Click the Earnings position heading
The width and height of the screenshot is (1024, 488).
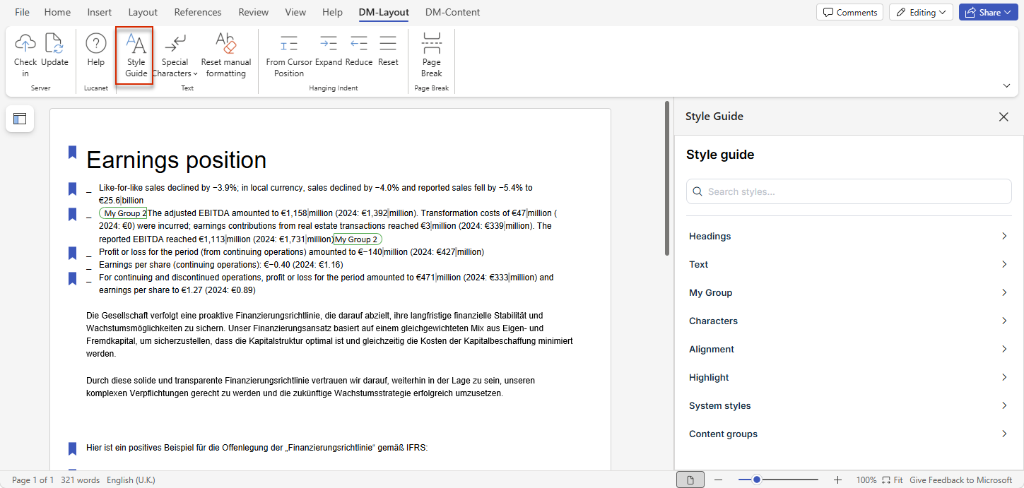(x=176, y=160)
